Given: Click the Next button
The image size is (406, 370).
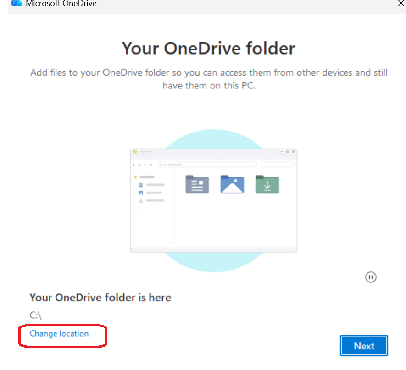Looking at the screenshot, I should (x=364, y=346).
